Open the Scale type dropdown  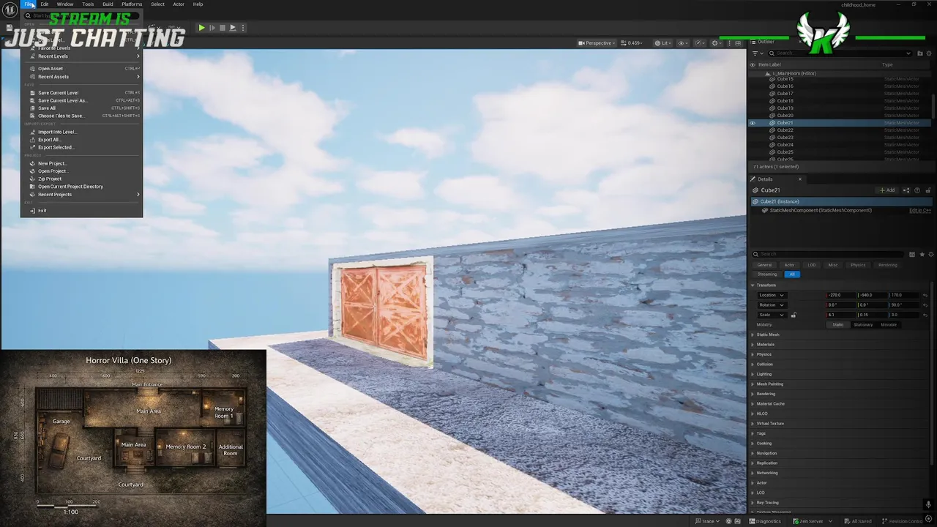tap(772, 315)
